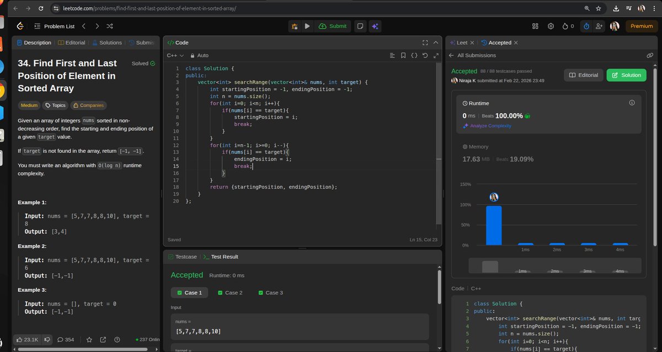Screen dimensions: 662x352
Task: Open the Description tab
Action: coord(34,42)
